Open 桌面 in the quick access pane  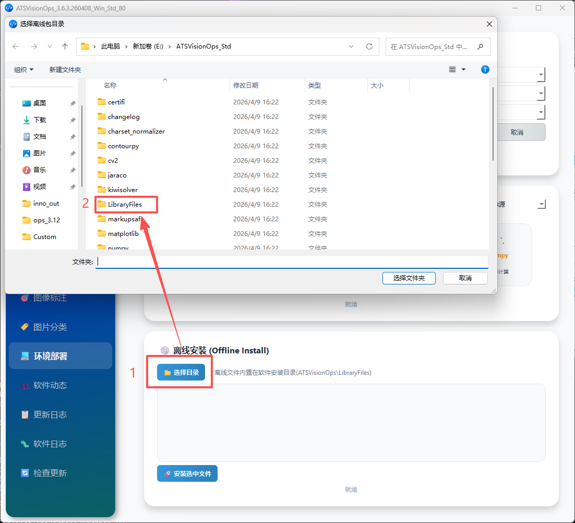click(40, 103)
